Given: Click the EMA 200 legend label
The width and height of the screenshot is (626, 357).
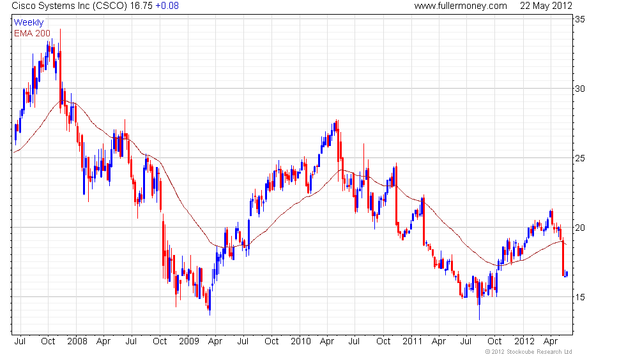Looking at the screenshot, I should tap(32, 33).
